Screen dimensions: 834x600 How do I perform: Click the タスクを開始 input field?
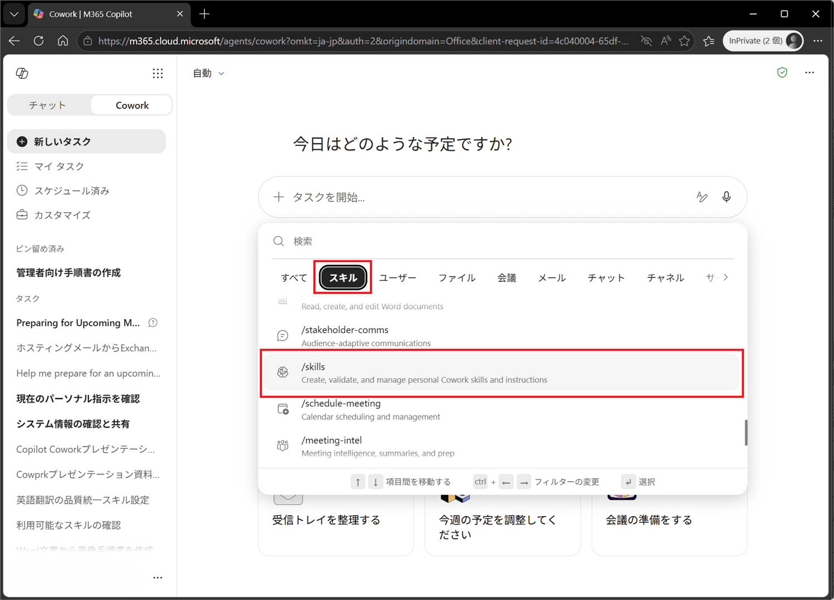[x=489, y=197]
